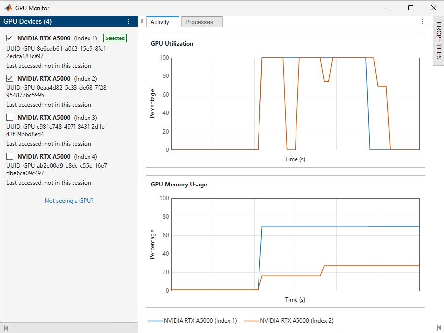Click the orange Index 2 legend line
The height and width of the screenshot is (333, 444).
tap(252, 321)
